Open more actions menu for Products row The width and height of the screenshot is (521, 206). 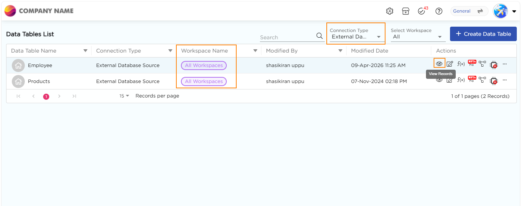[x=505, y=80]
